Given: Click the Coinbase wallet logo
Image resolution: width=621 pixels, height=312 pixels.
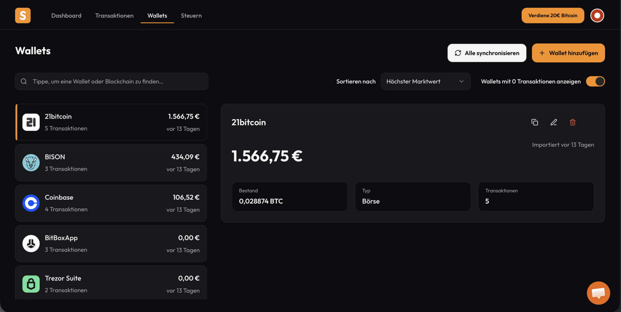Looking at the screenshot, I should (31, 203).
